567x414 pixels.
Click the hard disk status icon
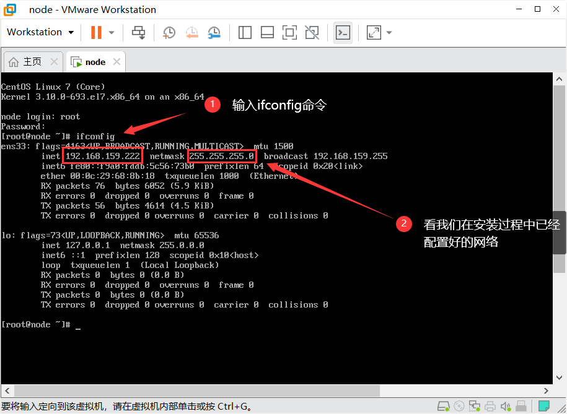pos(443,407)
